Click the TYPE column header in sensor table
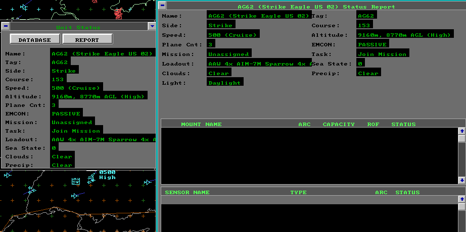466x232 pixels. pos(298,192)
